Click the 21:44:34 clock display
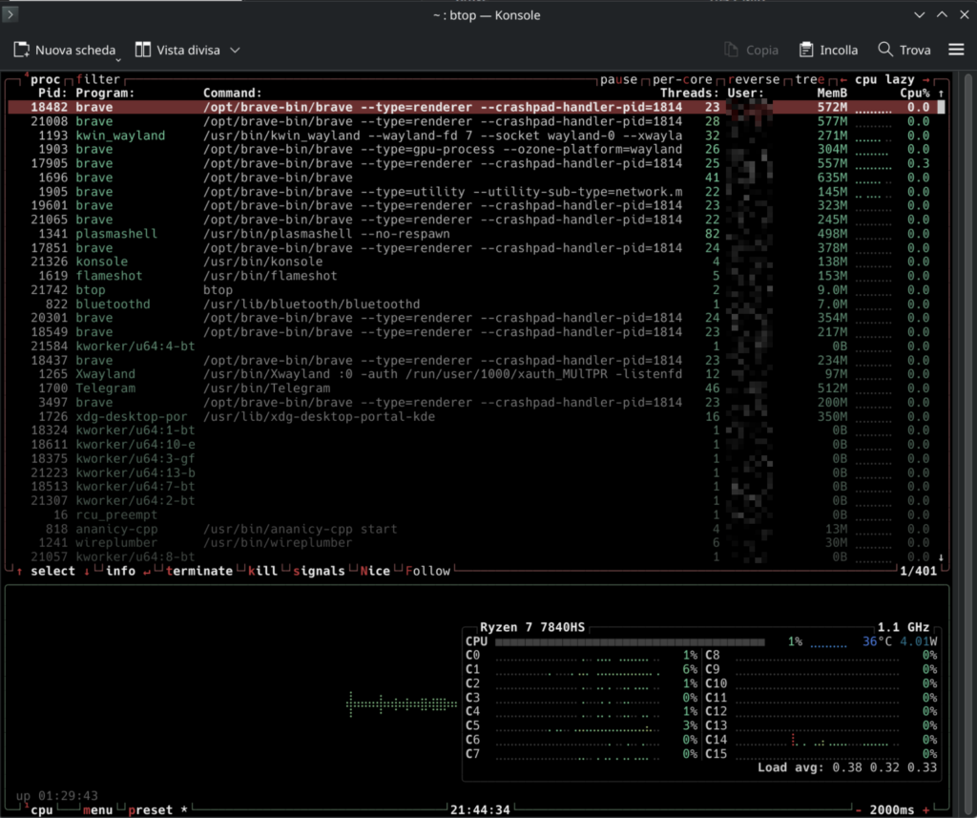977x818 pixels. (480, 809)
